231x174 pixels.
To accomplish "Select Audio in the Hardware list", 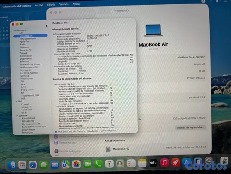I will (23, 44).
